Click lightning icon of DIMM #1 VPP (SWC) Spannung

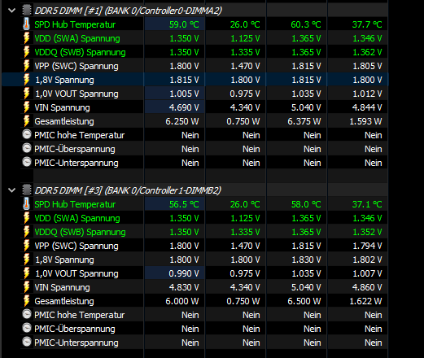pos(27,66)
